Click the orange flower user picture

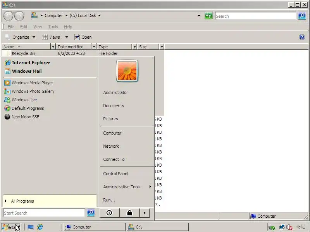pos(127,71)
